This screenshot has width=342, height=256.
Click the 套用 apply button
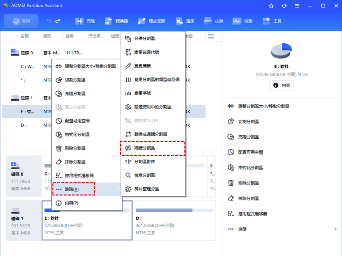[x=21, y=21]
